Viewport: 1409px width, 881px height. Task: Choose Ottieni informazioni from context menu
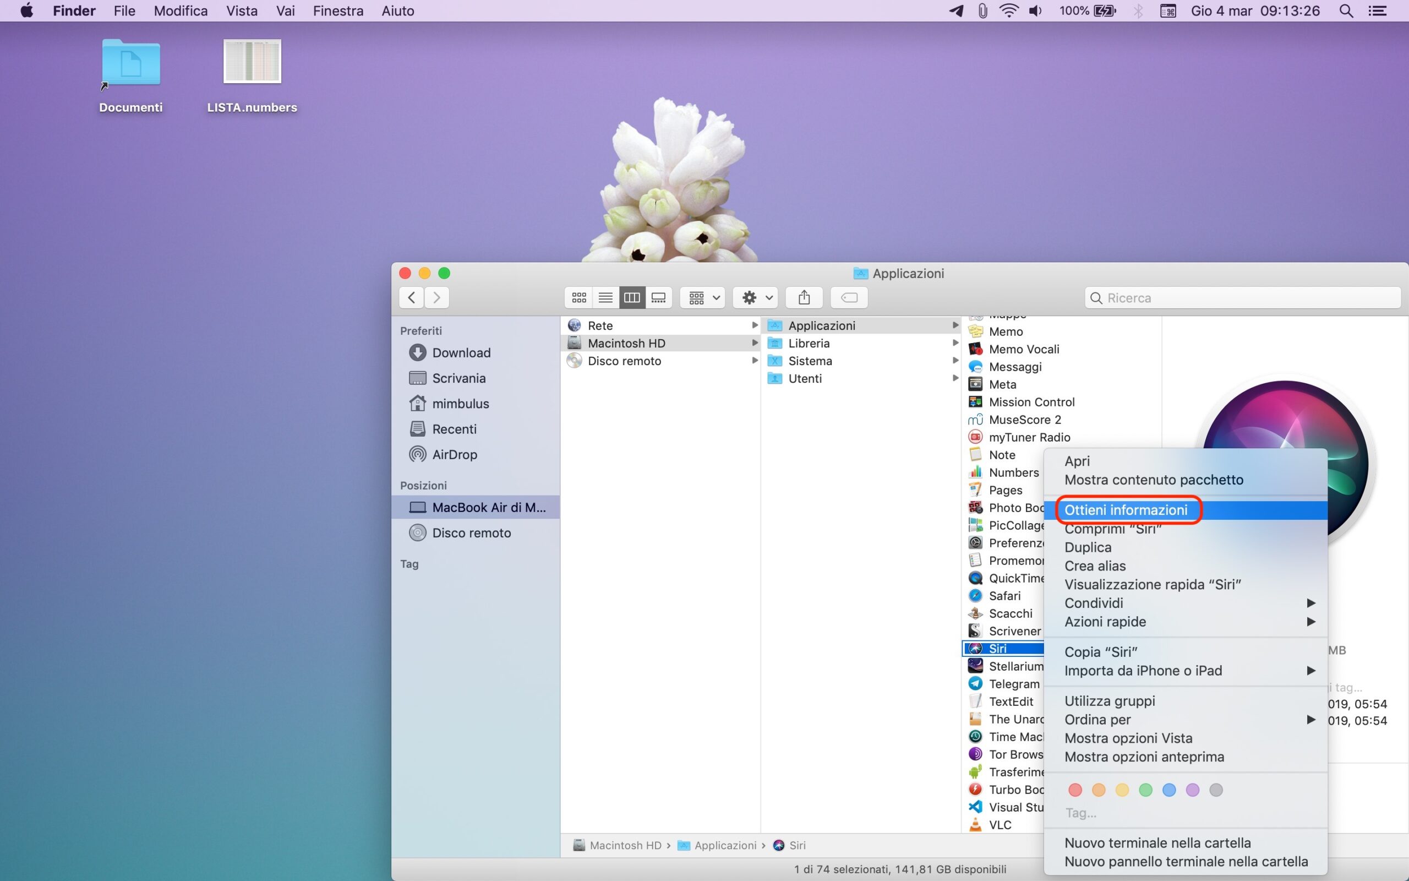[1126, 510]
